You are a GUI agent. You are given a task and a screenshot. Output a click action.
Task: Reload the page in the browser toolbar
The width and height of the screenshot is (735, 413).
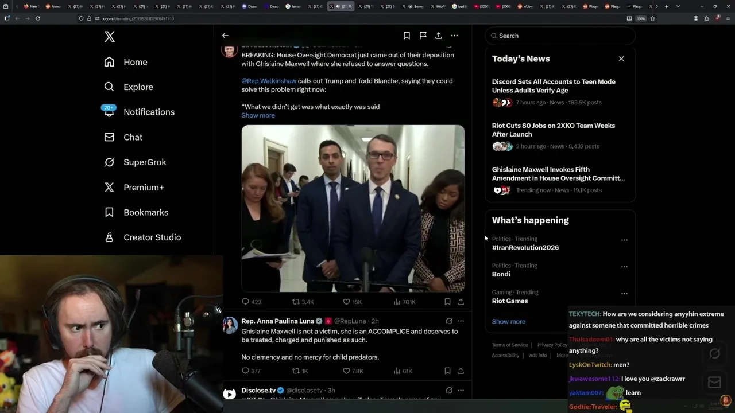tap(38, 18)
